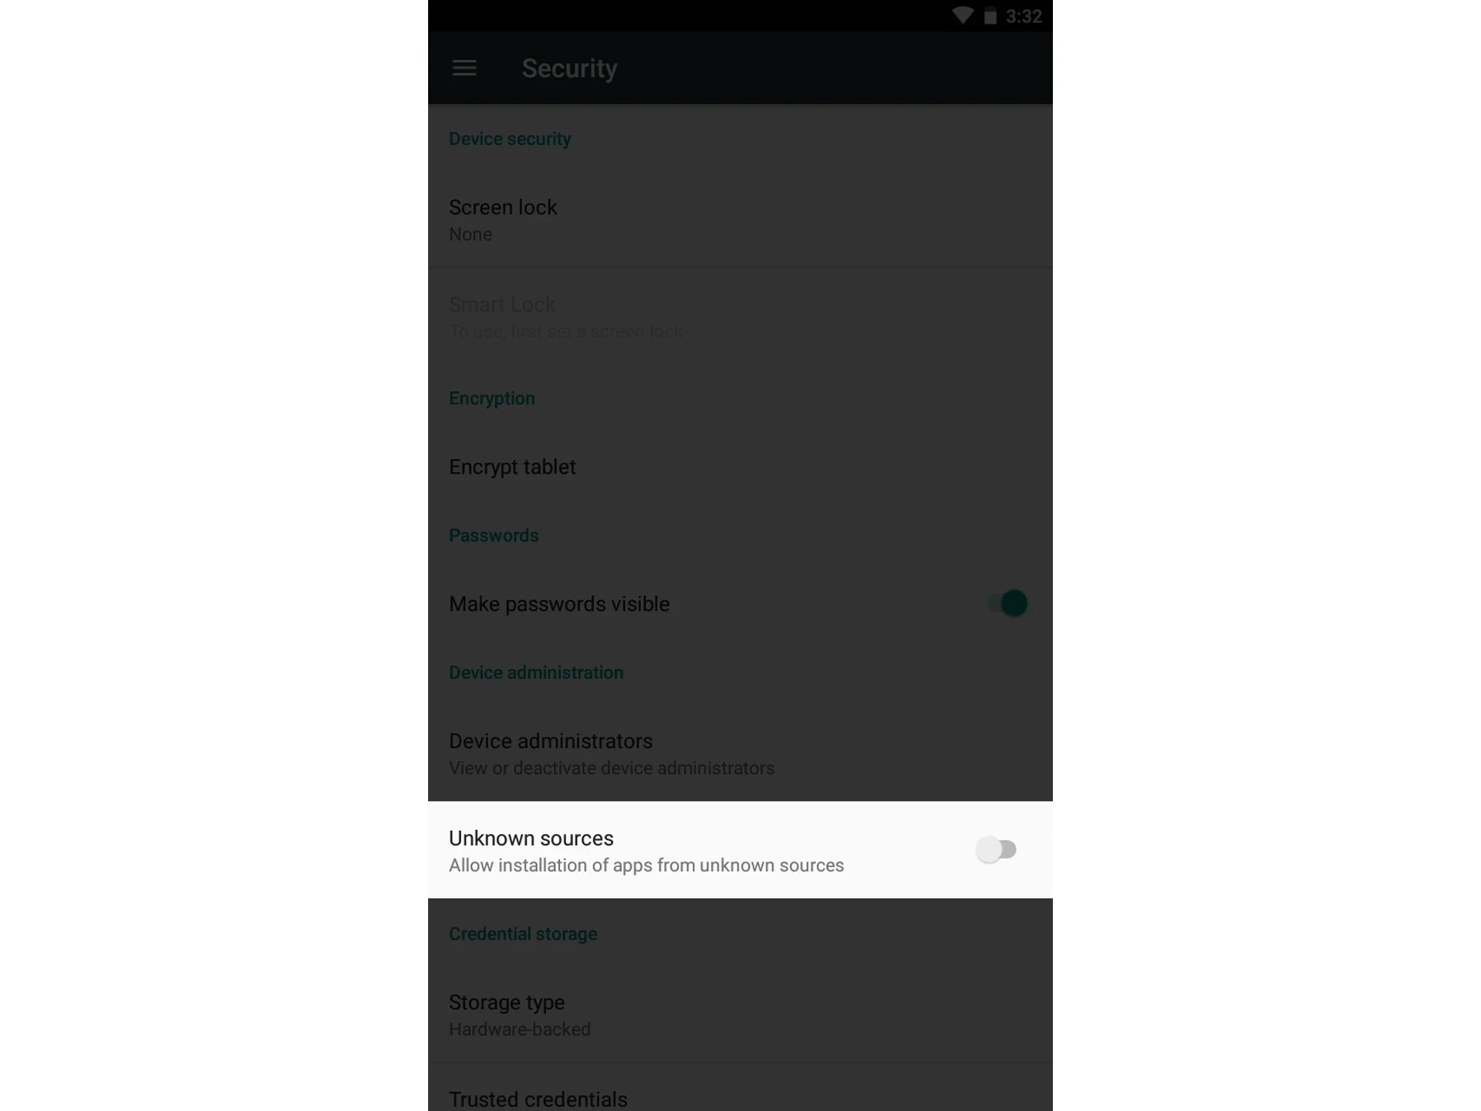This screenshot has width=1481, height=1111.
Task: View or deactivate device administrators
Action: tap(739, 753)
